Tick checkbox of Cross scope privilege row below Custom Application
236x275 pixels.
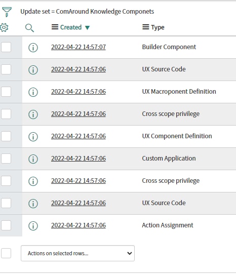click(x=6, y=181)
